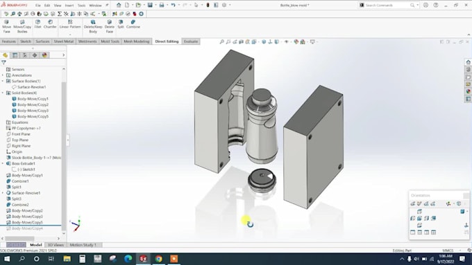472x265 pixels.
Task: Open the File menu
Action: point(38,6)
